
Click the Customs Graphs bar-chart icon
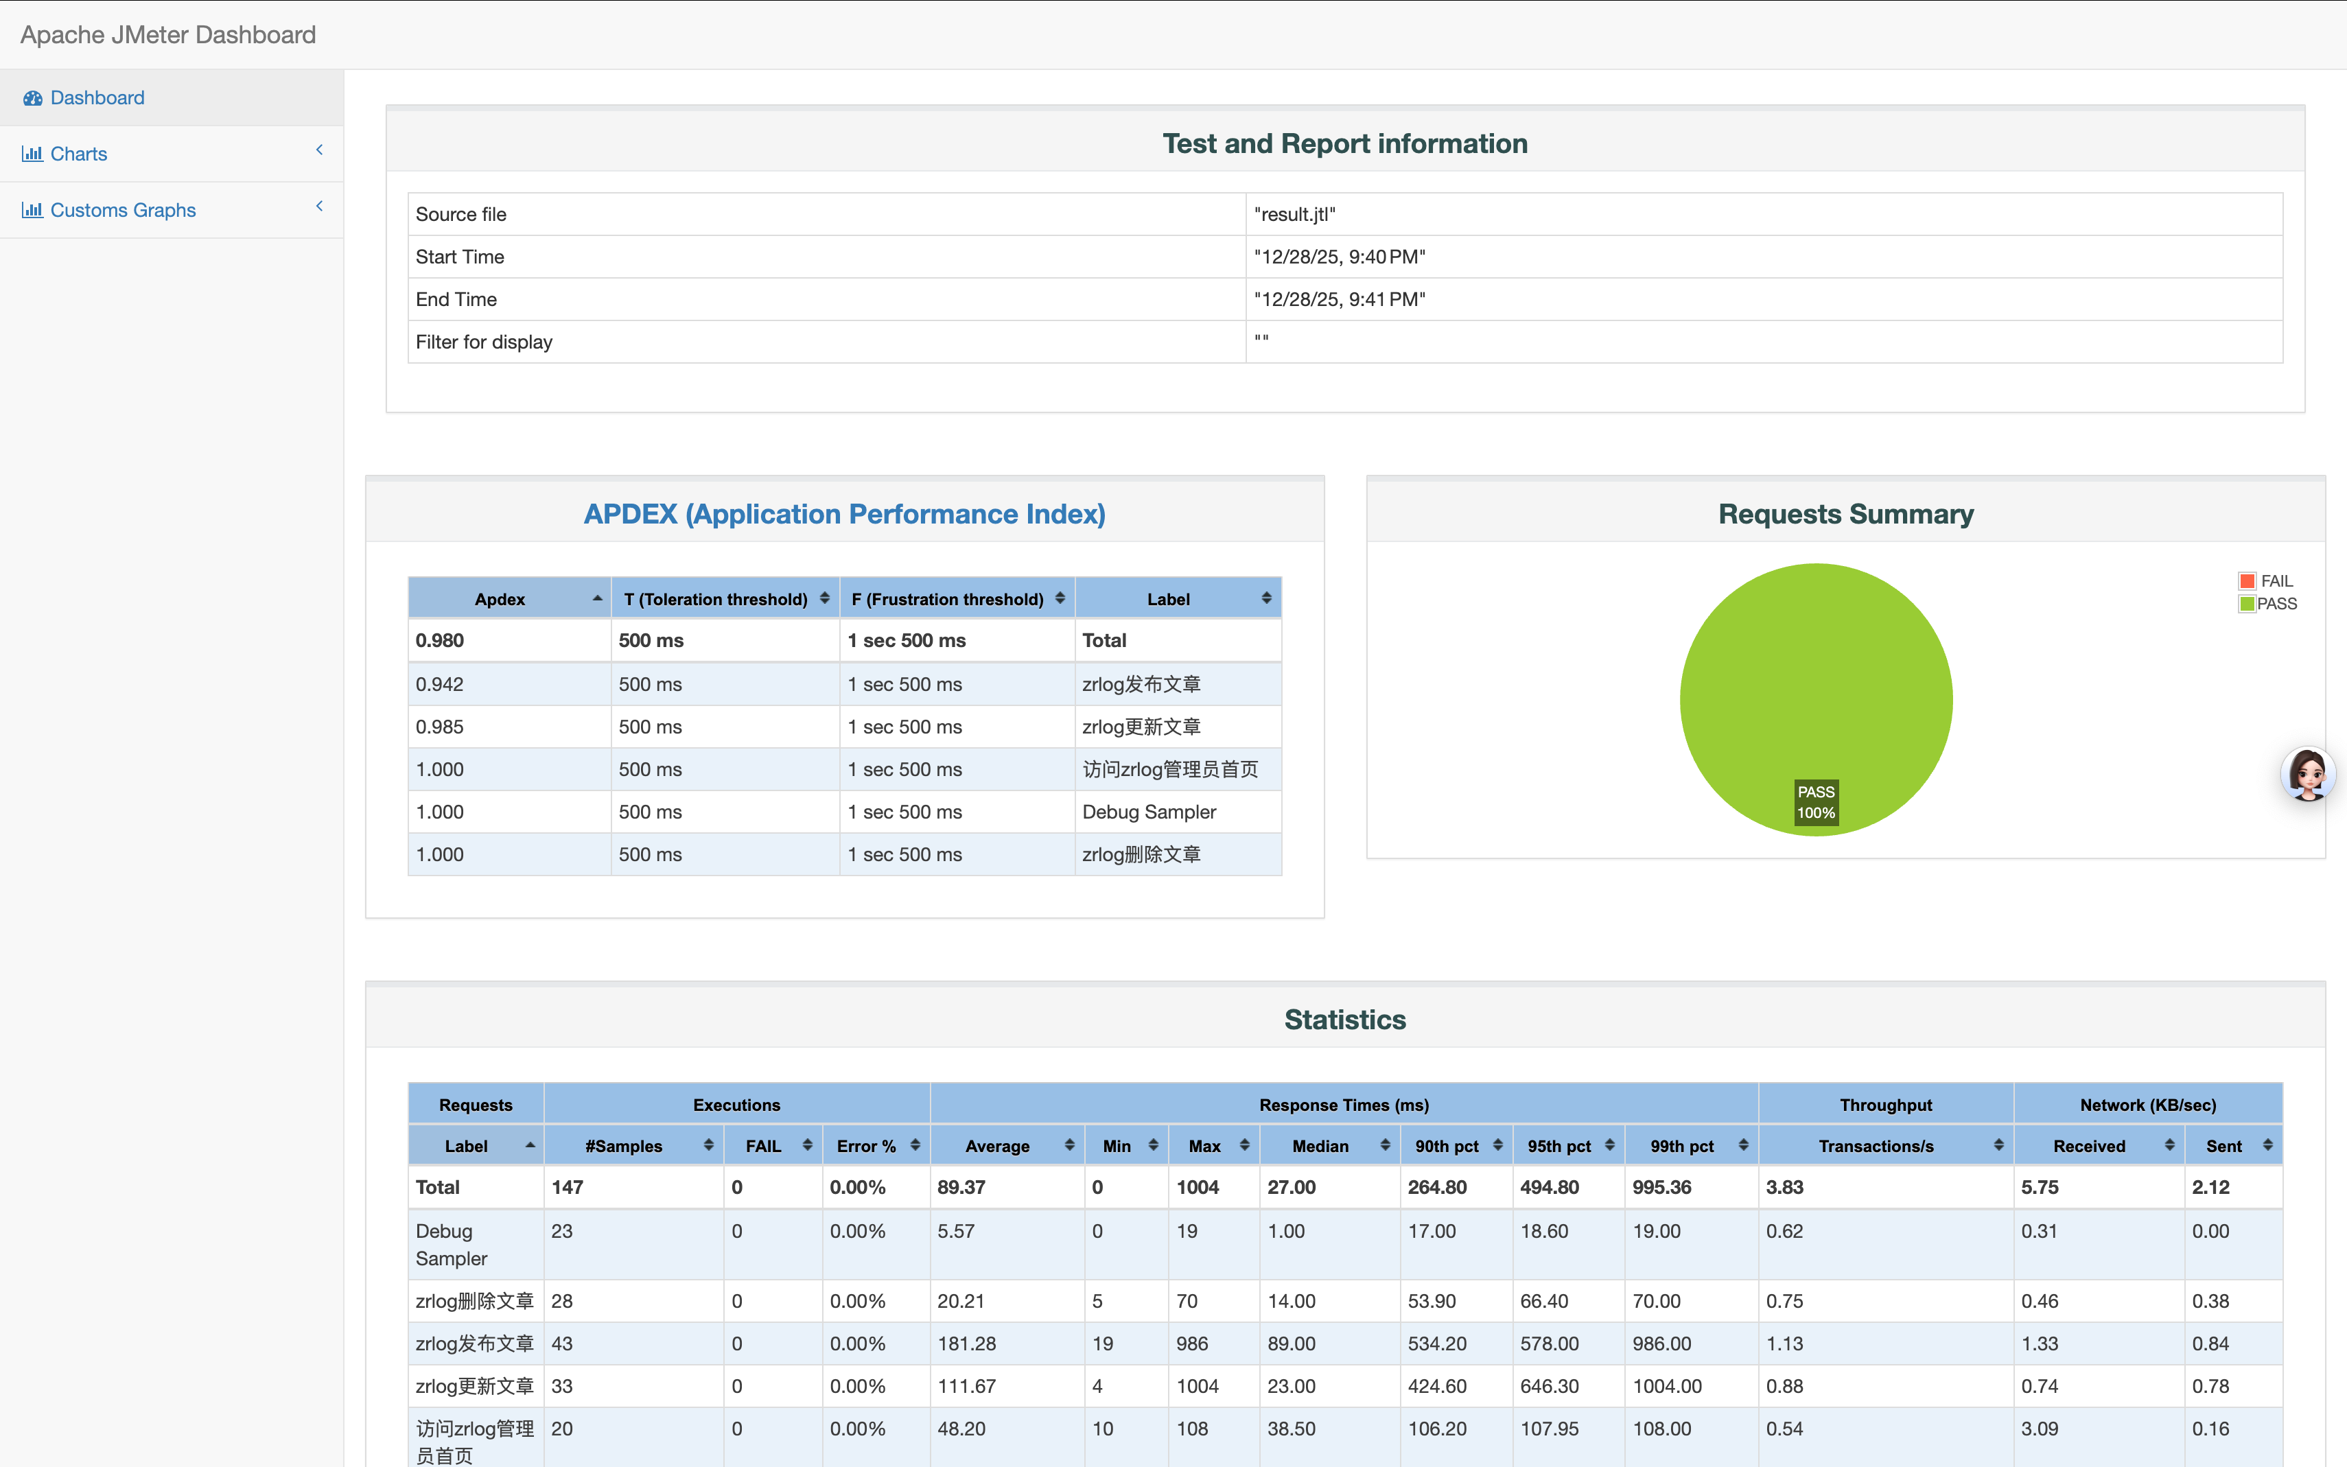(x=33, y=211)
